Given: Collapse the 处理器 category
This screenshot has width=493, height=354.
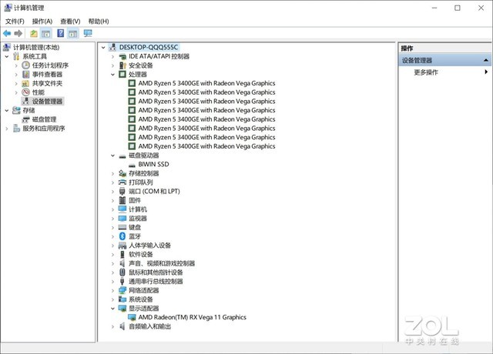Looking at the screenshot, I should [112, 75].
